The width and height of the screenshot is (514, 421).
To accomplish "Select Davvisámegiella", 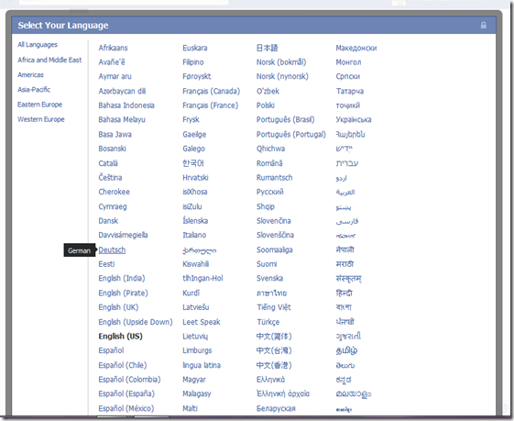I will 123,235.
